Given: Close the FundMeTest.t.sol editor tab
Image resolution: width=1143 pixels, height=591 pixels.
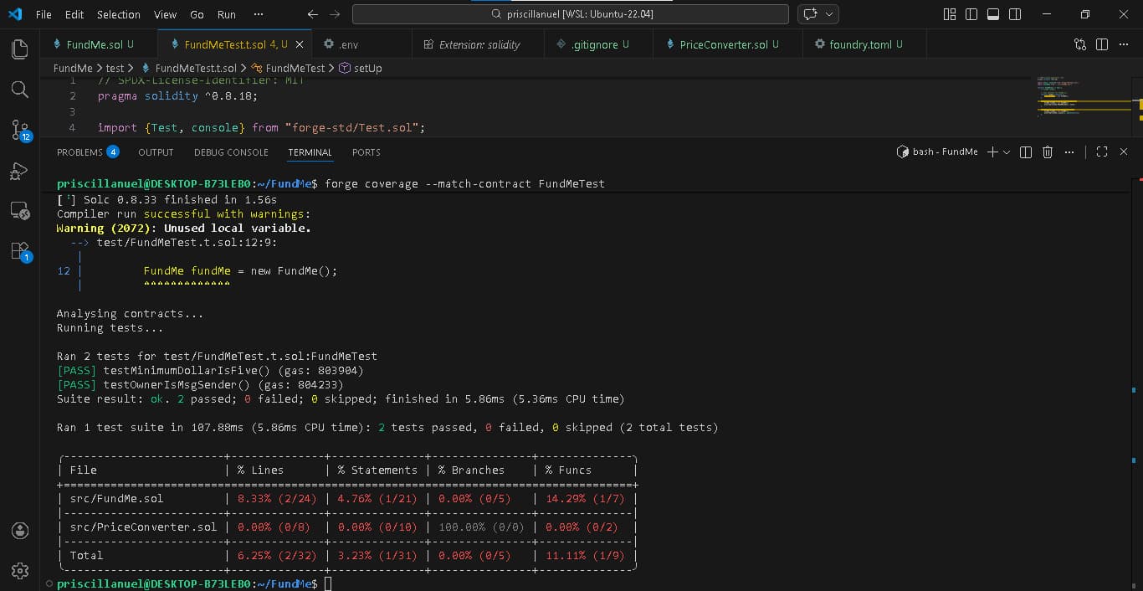Looking at the screenshot, I should click(x=300, y=44).
